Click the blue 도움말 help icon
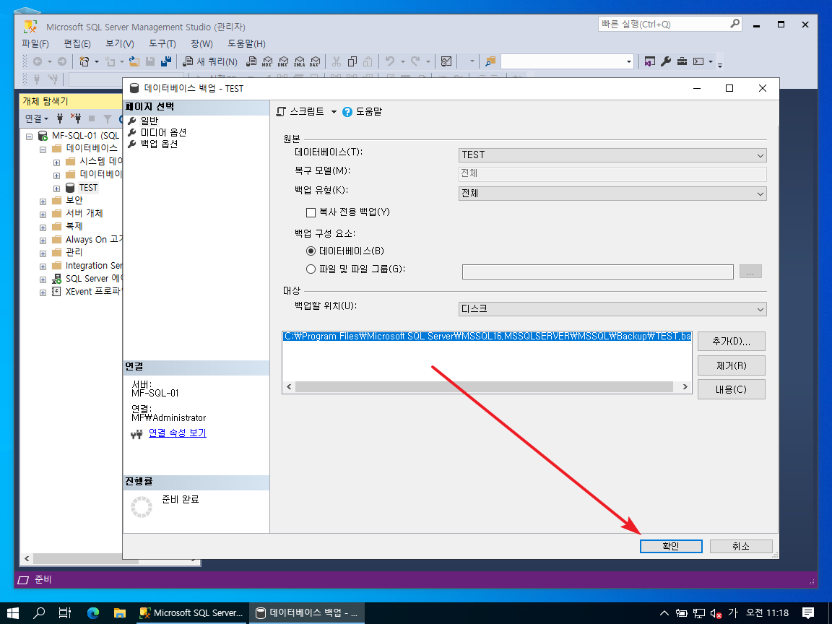 347,112
